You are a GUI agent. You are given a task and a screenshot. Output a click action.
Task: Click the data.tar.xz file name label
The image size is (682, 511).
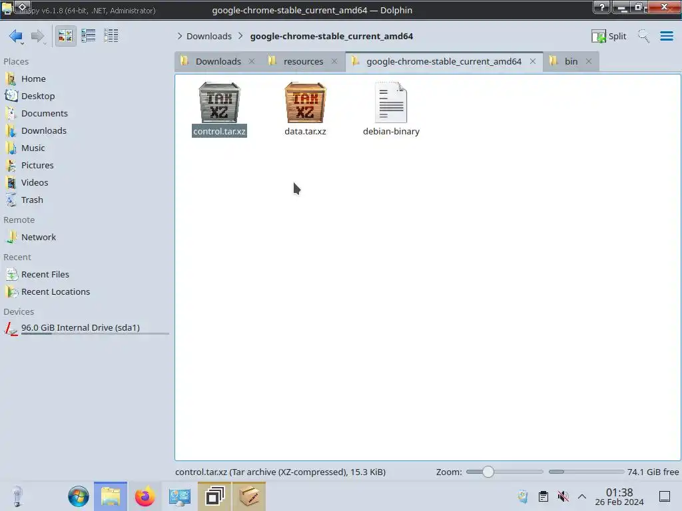pos(305,131)
